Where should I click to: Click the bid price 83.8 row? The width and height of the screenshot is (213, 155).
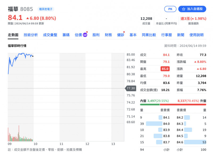(x=155, y=136)
